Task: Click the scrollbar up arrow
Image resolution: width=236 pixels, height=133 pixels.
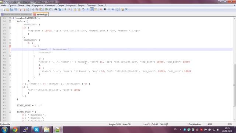Action: pyautogui.click(x=234, y=18)
